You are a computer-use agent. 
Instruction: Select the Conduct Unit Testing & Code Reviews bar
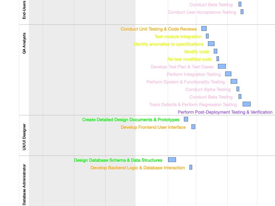tap(204, 28)
